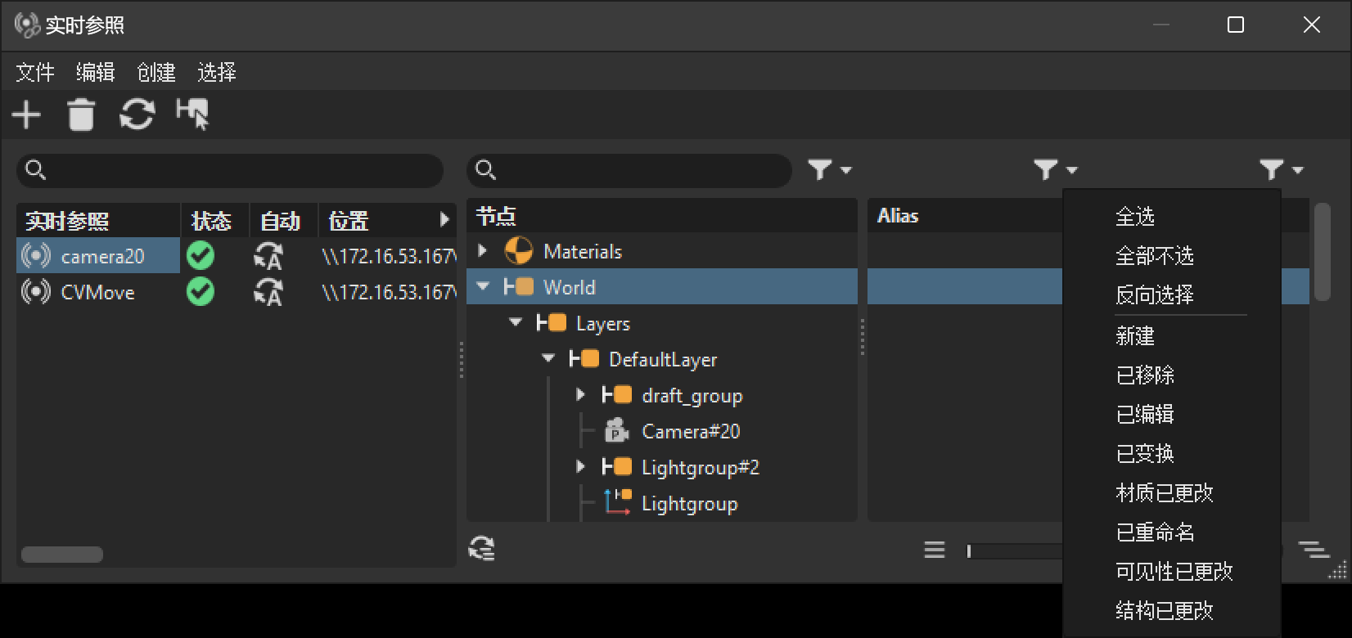The height and width of the screenshot is (638, 1352).
Task: Collapse the World node
Action: (483, 286)
